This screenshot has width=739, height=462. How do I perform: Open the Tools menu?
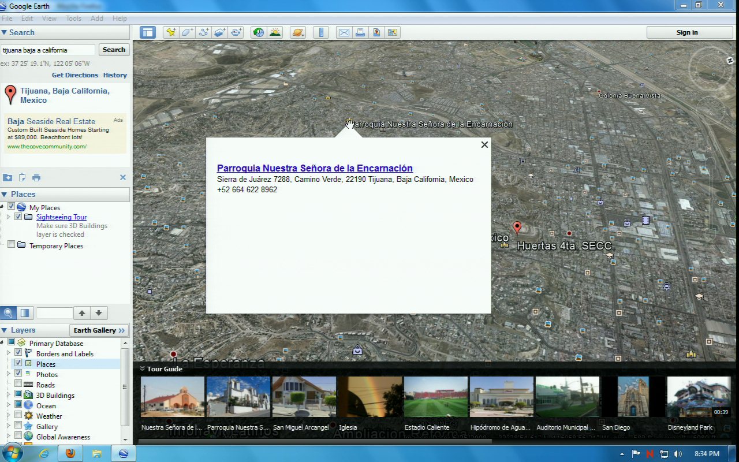pos(73,18)
